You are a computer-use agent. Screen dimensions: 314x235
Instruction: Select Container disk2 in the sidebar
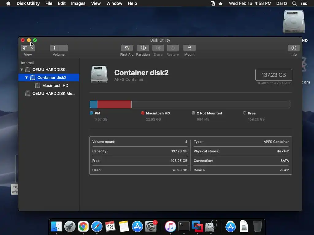[49, 77]
